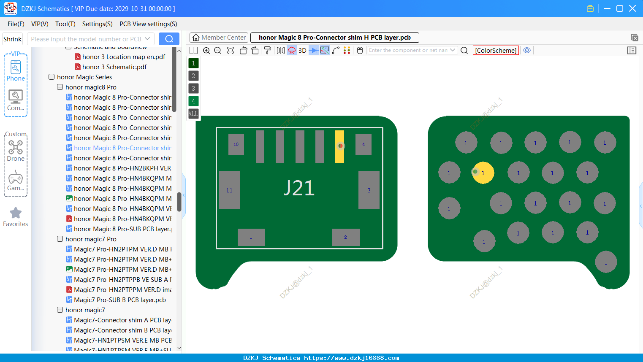
Task: Mirror the board horizontally
Action: [x=280, y=50]
